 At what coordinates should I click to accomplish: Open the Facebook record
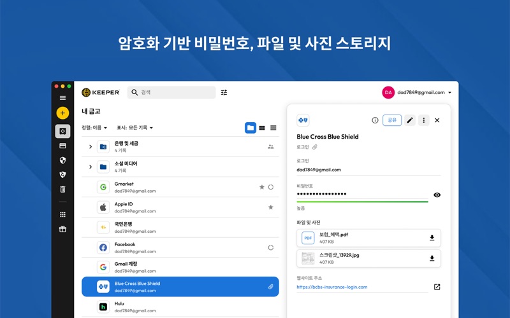180,247
